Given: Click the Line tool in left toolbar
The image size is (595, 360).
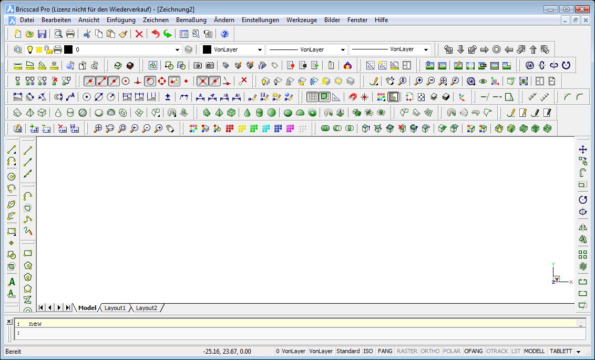Looking at the screenshot, I should (12, 150).
